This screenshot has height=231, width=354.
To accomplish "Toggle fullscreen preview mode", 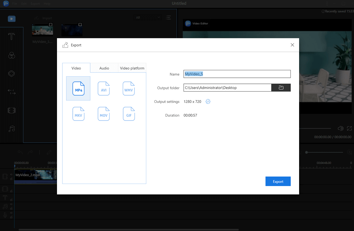I will coord(349,128).
